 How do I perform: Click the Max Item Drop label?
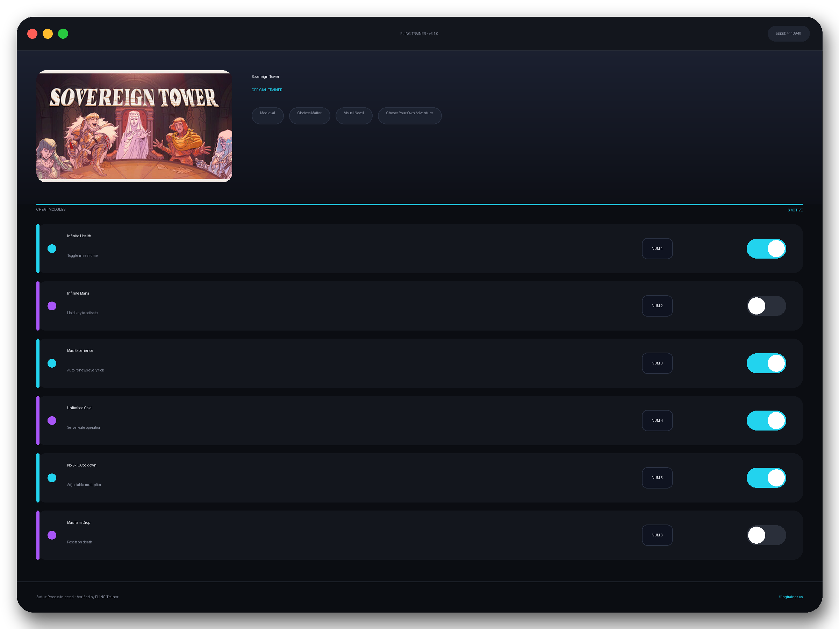click(x=79, y=522)
